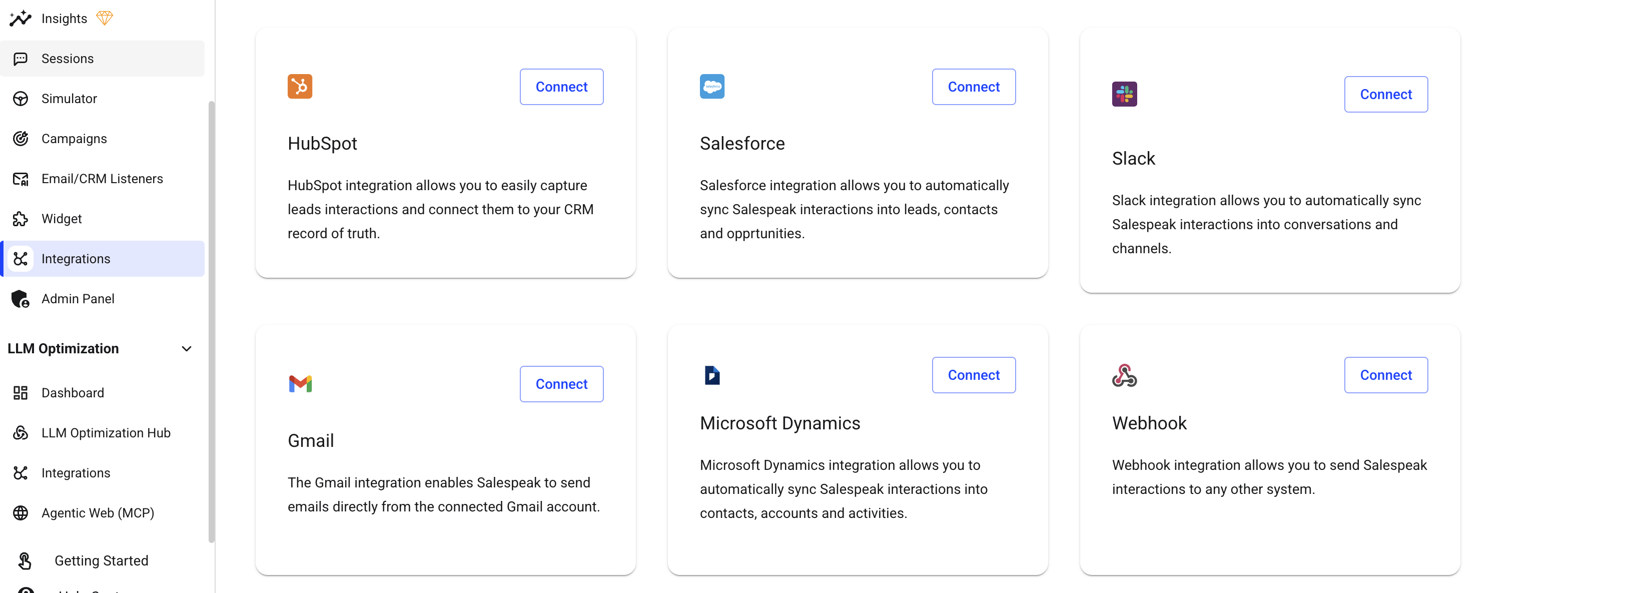Image resolution: width=1626 pixels, height=593 pixels.
Task: Click the Simulator sidebar icon
Action: pos(20,99)
